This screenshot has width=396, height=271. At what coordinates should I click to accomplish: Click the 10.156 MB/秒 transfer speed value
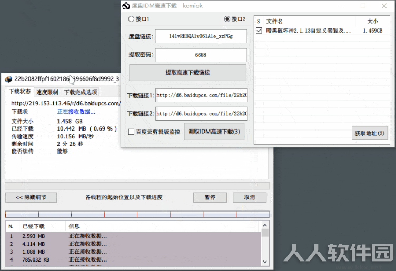[x=75, y=136]
